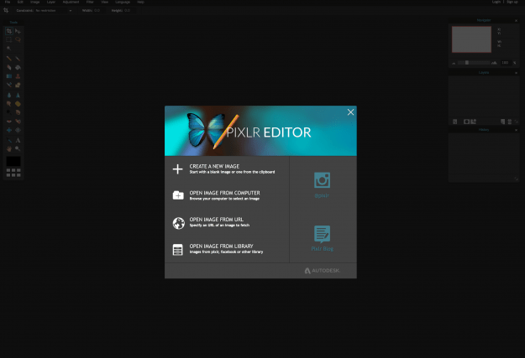
Task: Select the Colorpicker tool
Action: [x=9, y=140]
